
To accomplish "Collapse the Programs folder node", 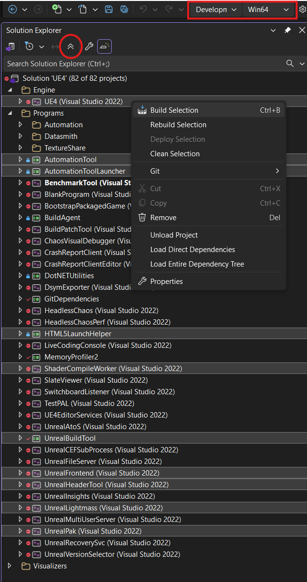I will (x=10, y=113).
